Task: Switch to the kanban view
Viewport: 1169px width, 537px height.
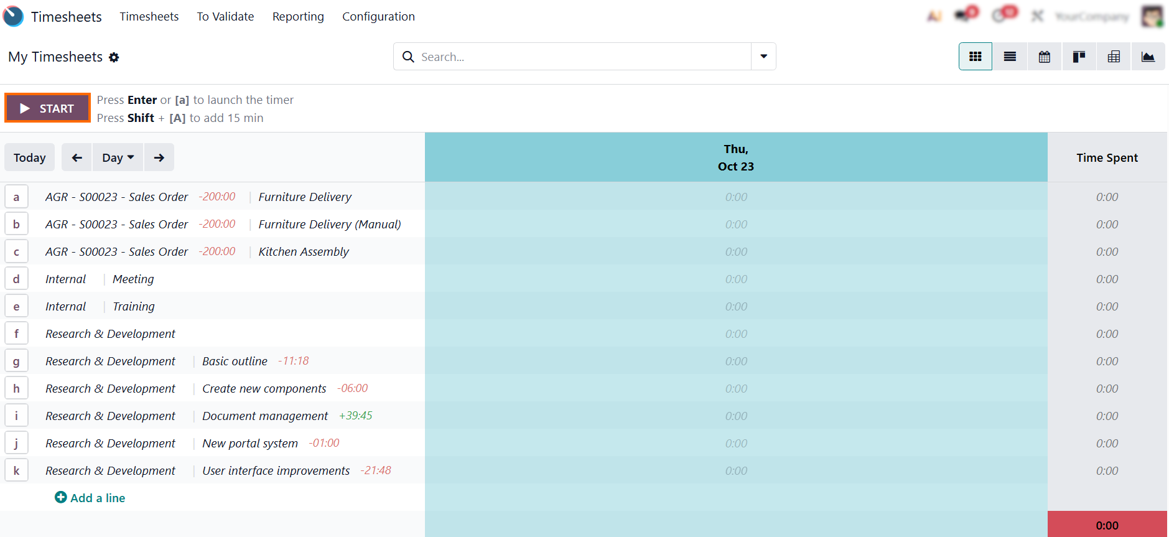Action: click(1079, 57)
